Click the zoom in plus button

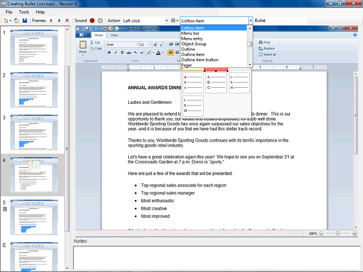pos(354,233)
